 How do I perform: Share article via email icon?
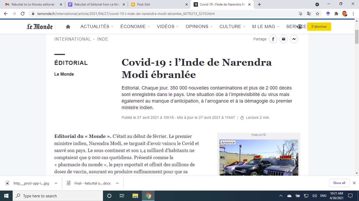(283, 39)
